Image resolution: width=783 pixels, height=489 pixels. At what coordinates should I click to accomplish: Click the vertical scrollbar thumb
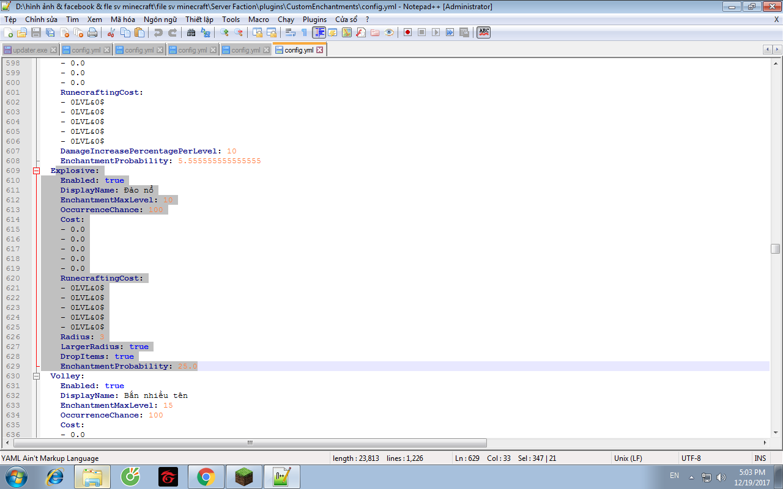click(775, 249)
